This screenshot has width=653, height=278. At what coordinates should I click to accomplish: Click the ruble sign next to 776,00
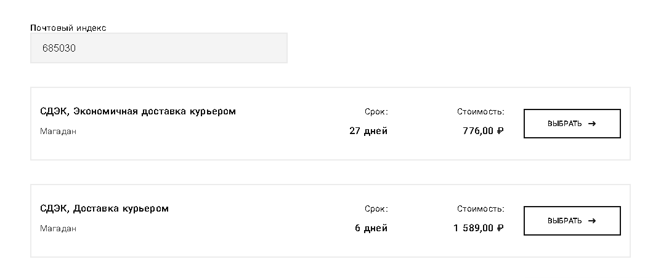coord(501,131)
